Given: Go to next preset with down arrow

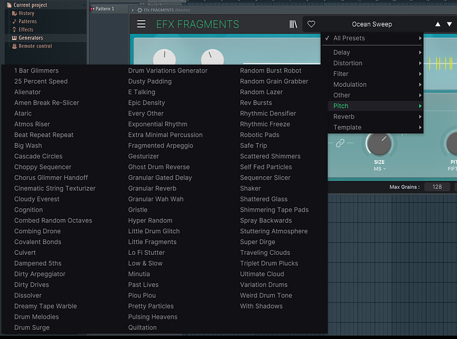Looking at the screenshot, I should [450, 24].
